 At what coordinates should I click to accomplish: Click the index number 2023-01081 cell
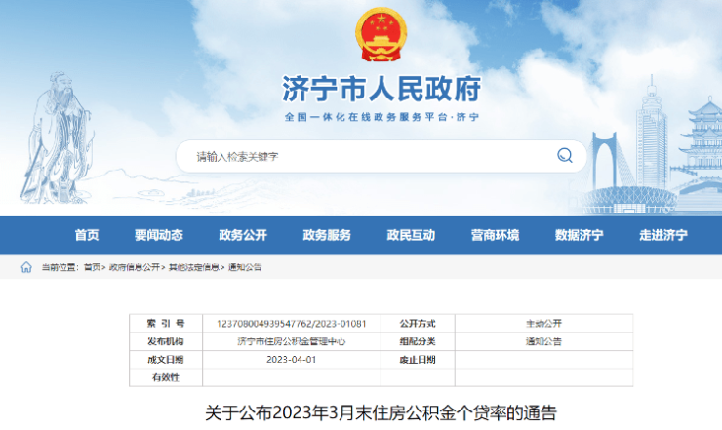point(291,324)
